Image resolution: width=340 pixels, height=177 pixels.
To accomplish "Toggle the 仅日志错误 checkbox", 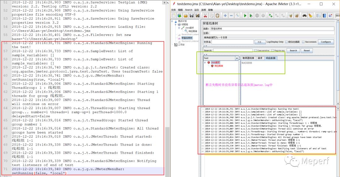I will [x=286, y=42].
